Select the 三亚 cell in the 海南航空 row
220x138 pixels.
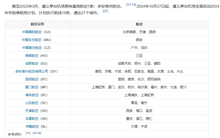139,56
